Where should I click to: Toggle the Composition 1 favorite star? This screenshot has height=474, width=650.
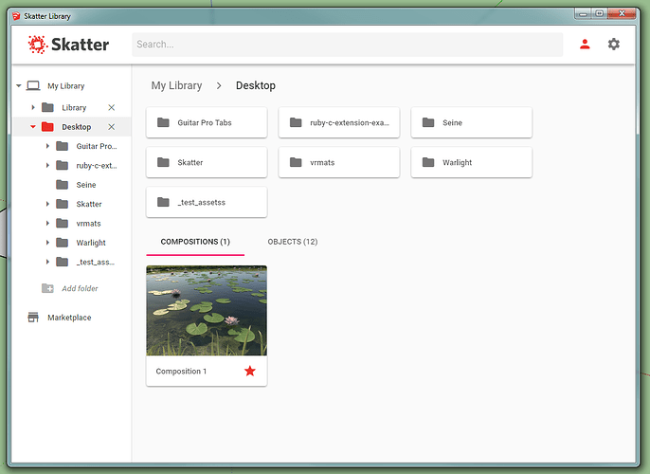[250, 371]
